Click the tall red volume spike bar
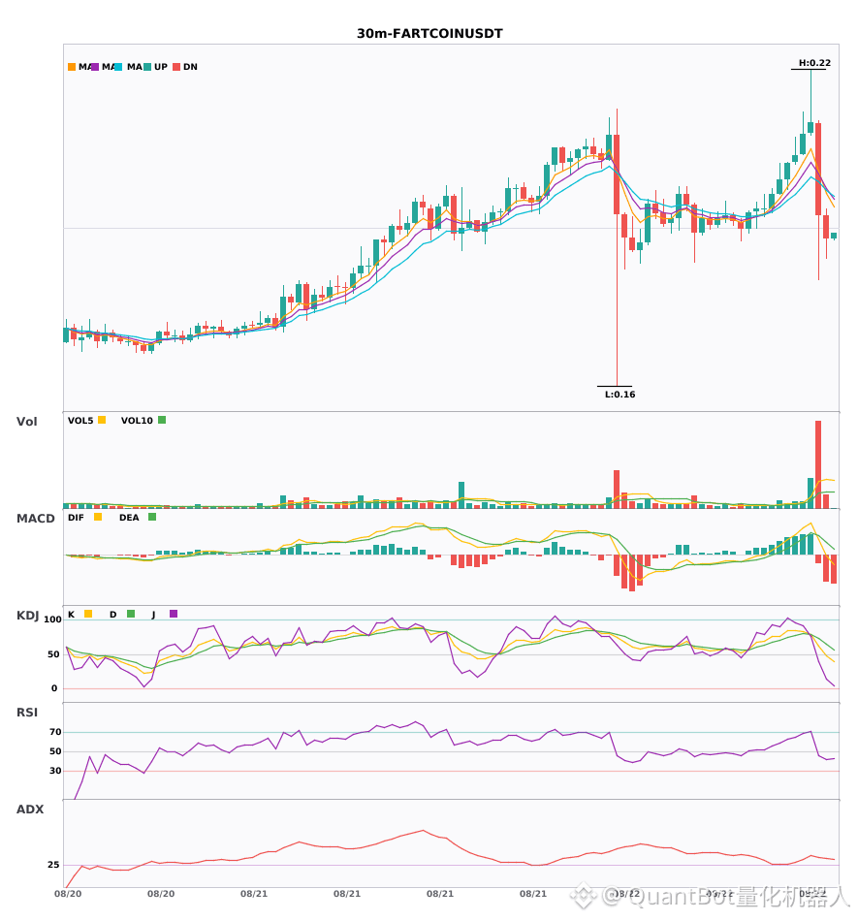The height and width of the screenshot is (921, 858). tap(818, 464)
